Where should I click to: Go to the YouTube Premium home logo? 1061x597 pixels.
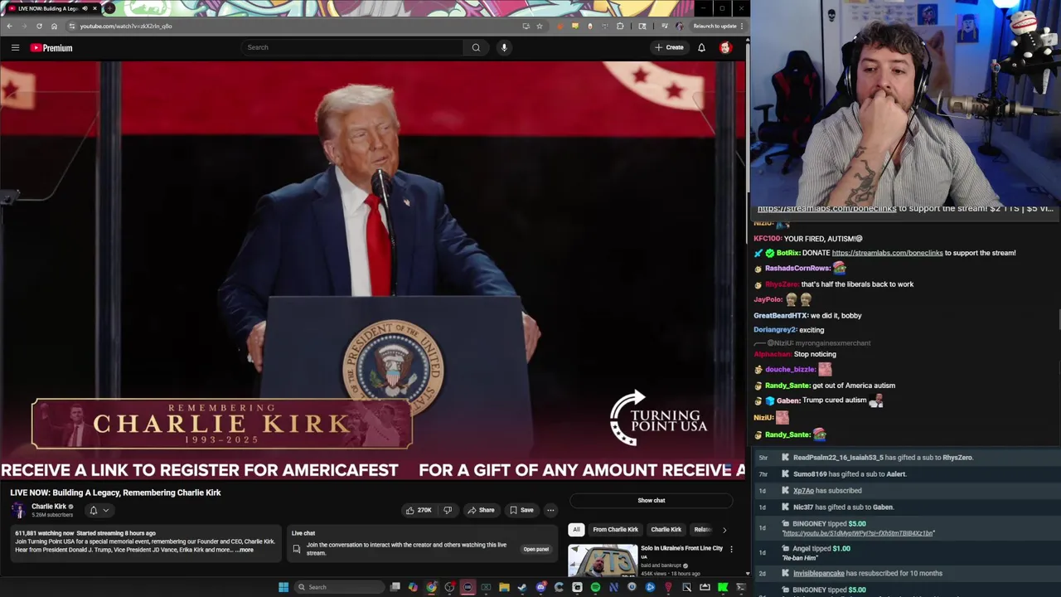coord(51,48)
